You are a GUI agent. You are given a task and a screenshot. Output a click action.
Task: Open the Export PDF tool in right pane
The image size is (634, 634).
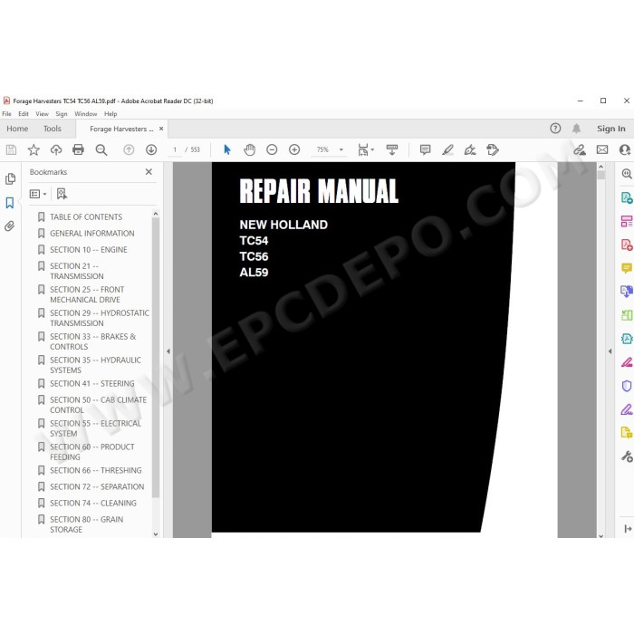627,197
